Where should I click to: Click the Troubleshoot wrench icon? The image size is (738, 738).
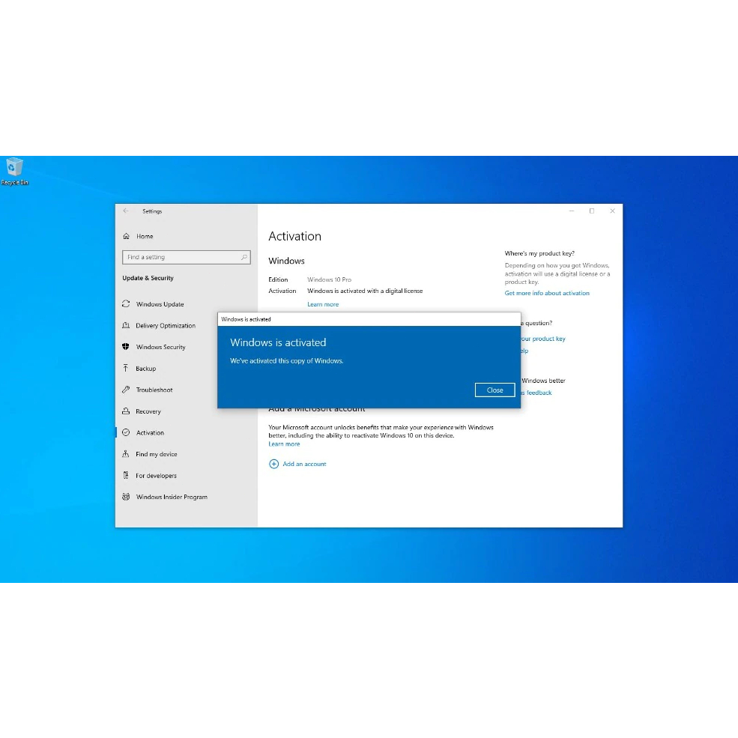[x=126, y=390]
